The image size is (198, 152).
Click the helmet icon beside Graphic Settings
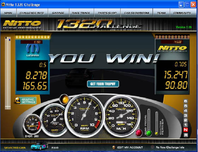pos(18,101)
